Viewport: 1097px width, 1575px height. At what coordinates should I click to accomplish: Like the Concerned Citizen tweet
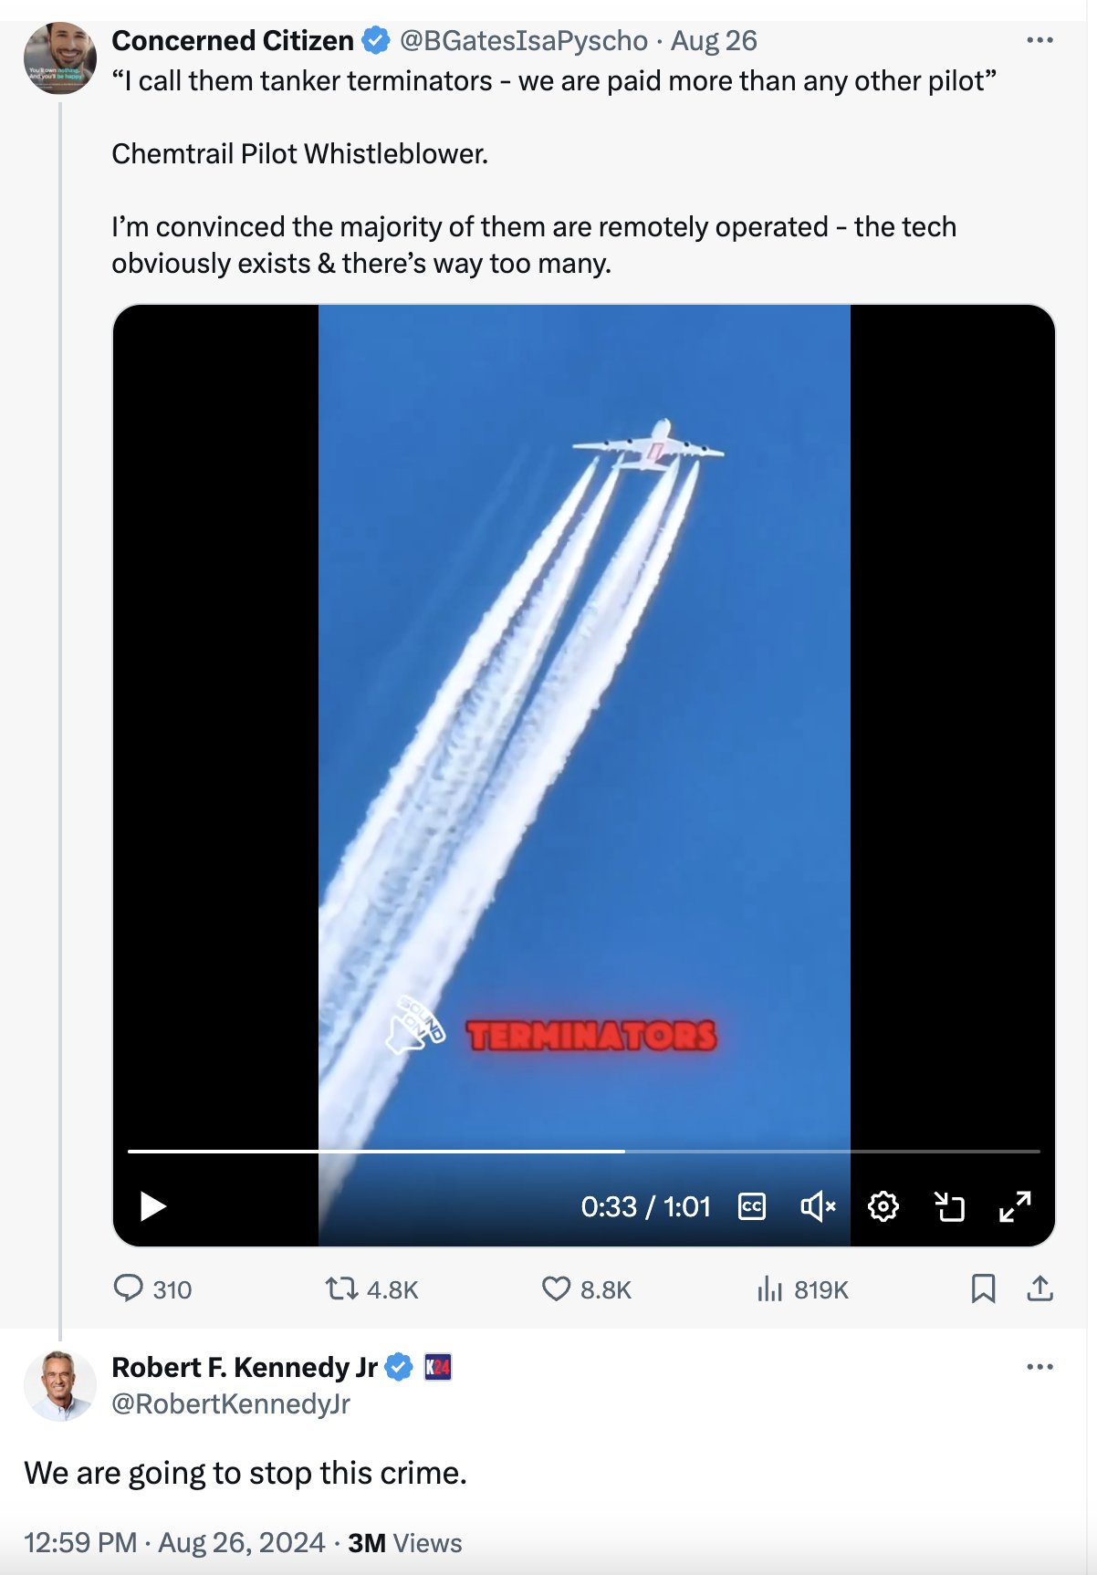click(x=556, y=1288)
